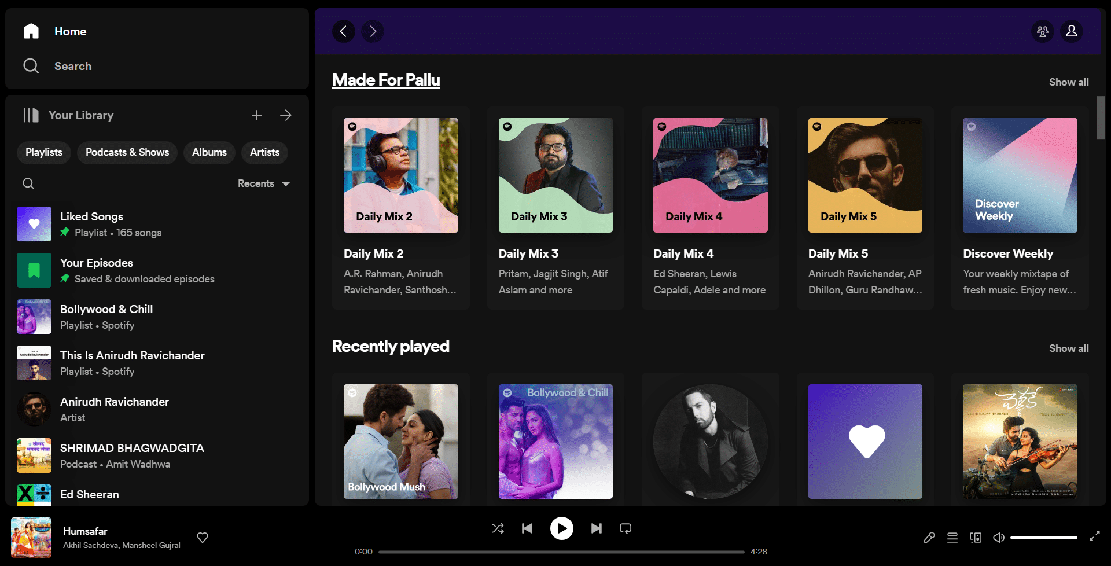Open Connect to a device
The image size is (1111, 566).
point(975,538)
